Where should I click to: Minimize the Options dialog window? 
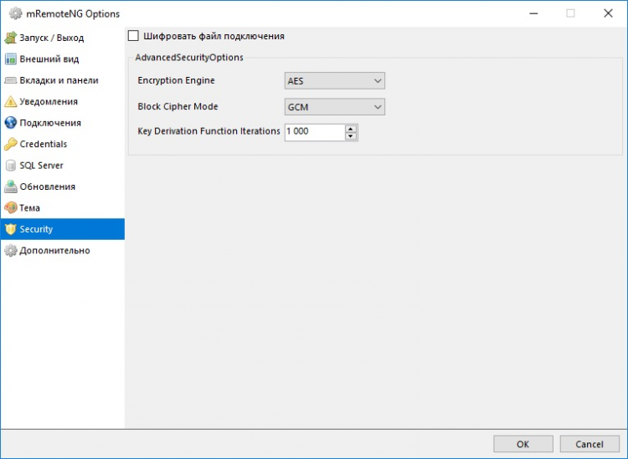click(533, 13)
